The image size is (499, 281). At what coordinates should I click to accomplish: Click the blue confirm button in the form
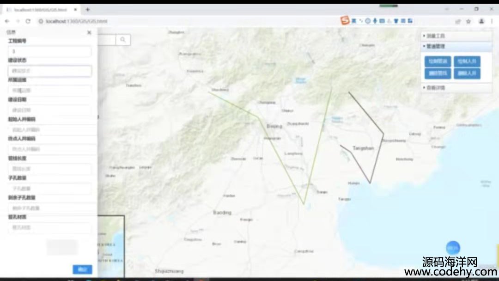coord(82,269)
